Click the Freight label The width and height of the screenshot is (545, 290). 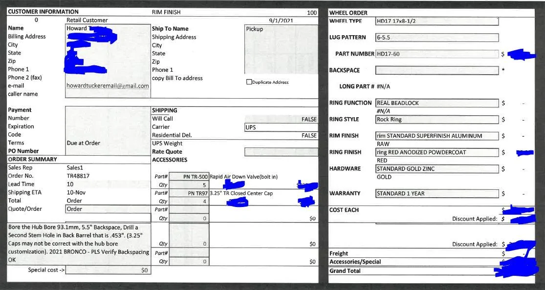[339, 253]
